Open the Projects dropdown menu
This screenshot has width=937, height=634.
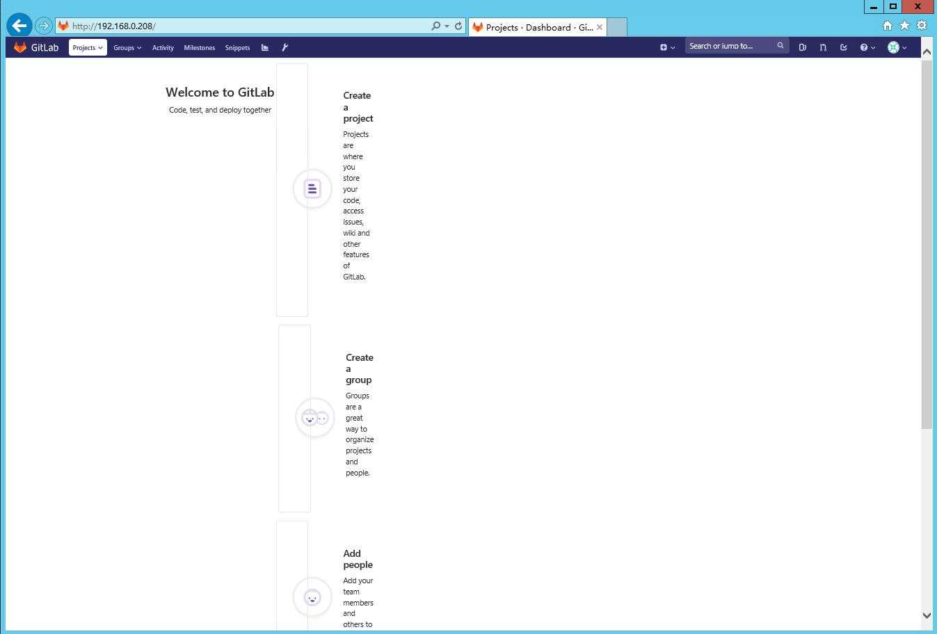point(88,47)
